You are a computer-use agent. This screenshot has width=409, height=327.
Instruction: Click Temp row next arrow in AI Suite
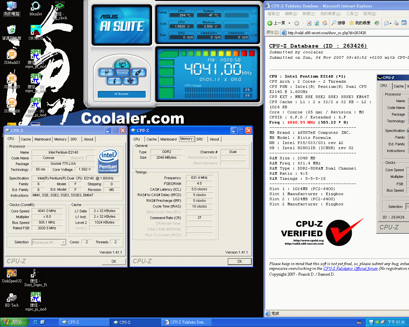(x=256, y=13)
